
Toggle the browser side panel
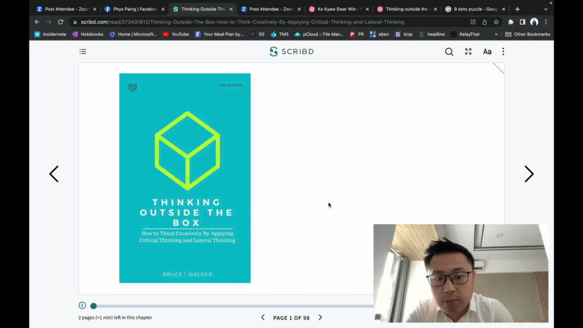523,22
